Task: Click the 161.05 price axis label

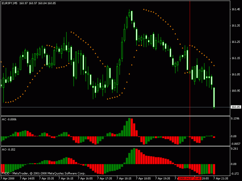Action: [x=236, y=74]
